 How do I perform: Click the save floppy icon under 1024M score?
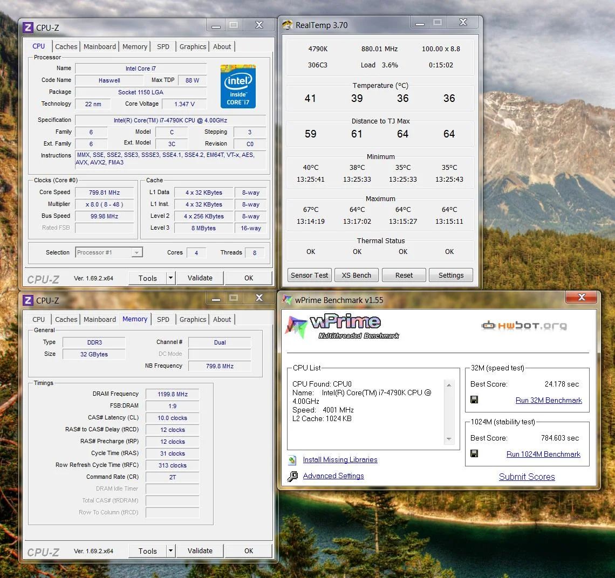tap(474, 453)
